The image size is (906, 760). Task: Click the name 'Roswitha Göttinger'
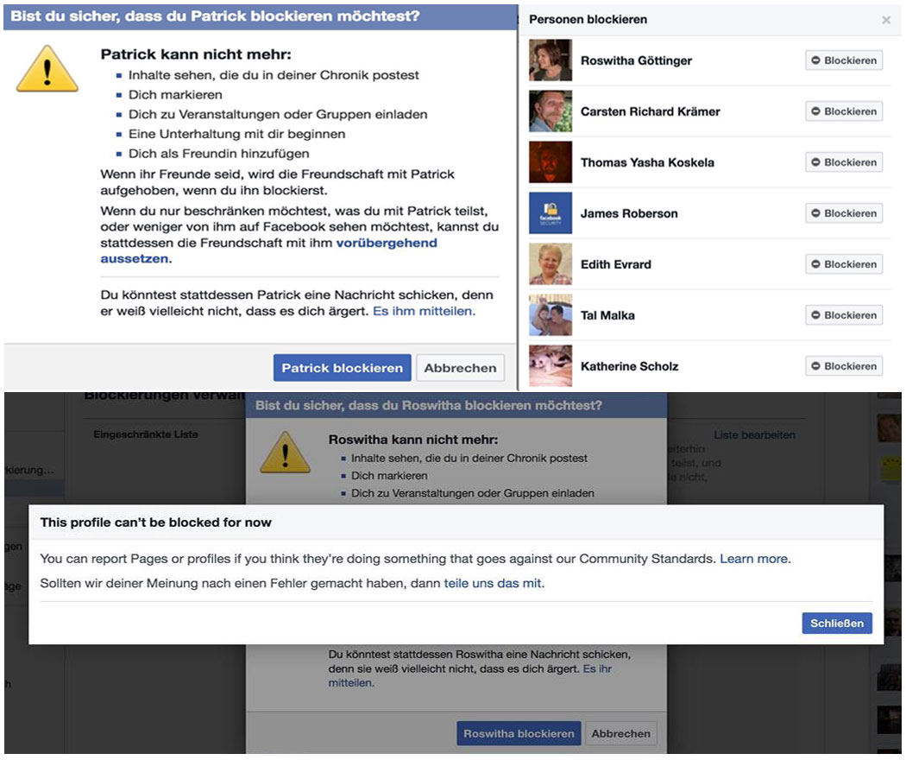click(636, 60)
